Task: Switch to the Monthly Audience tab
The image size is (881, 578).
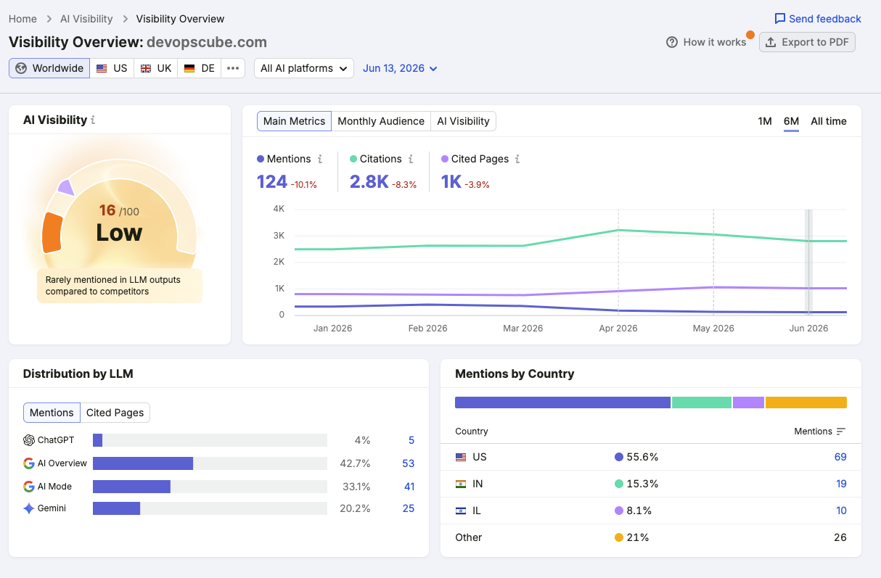Action: [381, 121]
